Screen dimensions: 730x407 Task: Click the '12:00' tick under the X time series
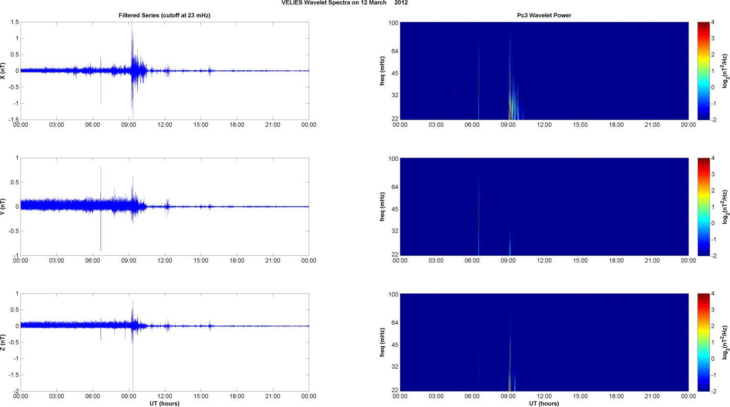tap(165, 125)
